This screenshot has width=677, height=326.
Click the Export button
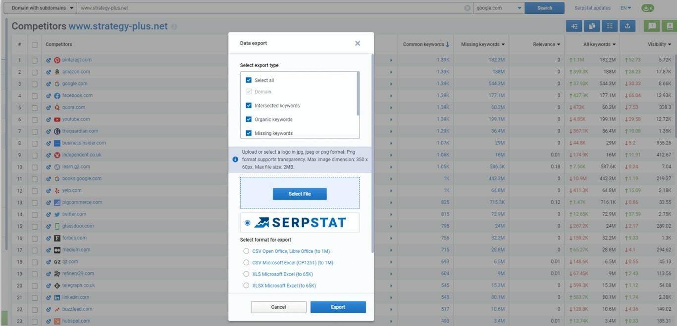[338, 307]
